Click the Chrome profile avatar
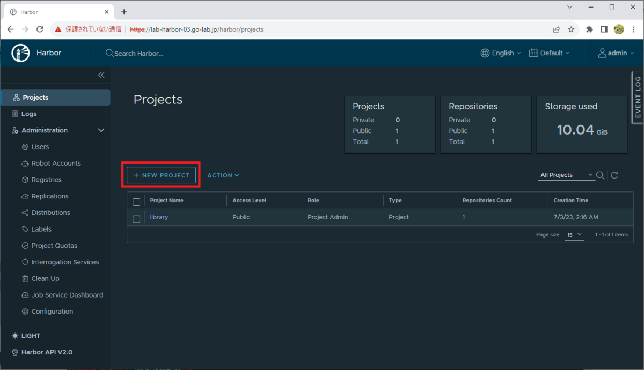This screenshot has height=370, width=644. 619,29
